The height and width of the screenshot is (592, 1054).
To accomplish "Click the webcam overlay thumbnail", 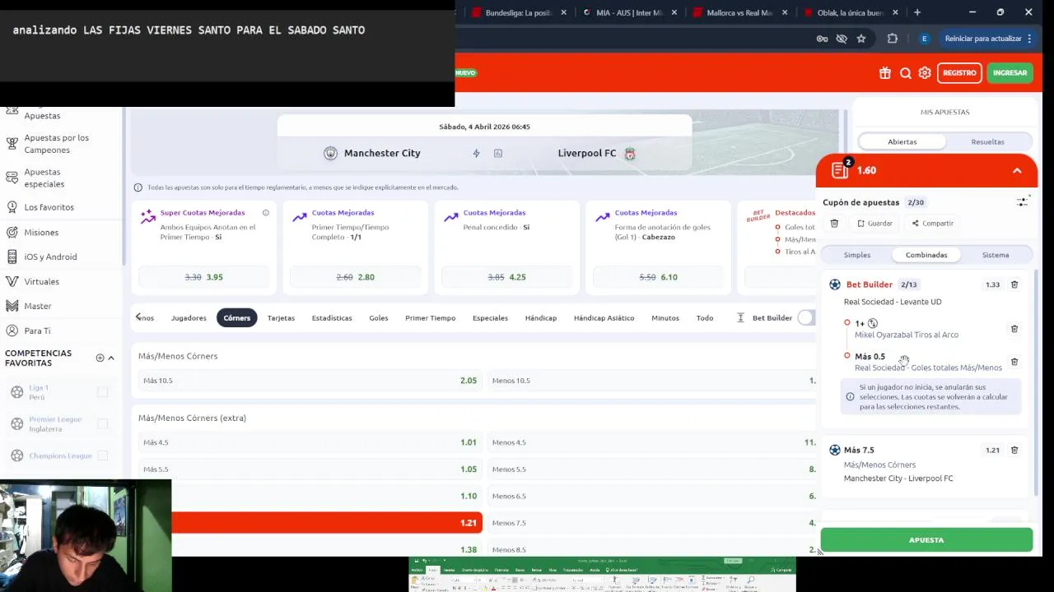I will (86, 536).
